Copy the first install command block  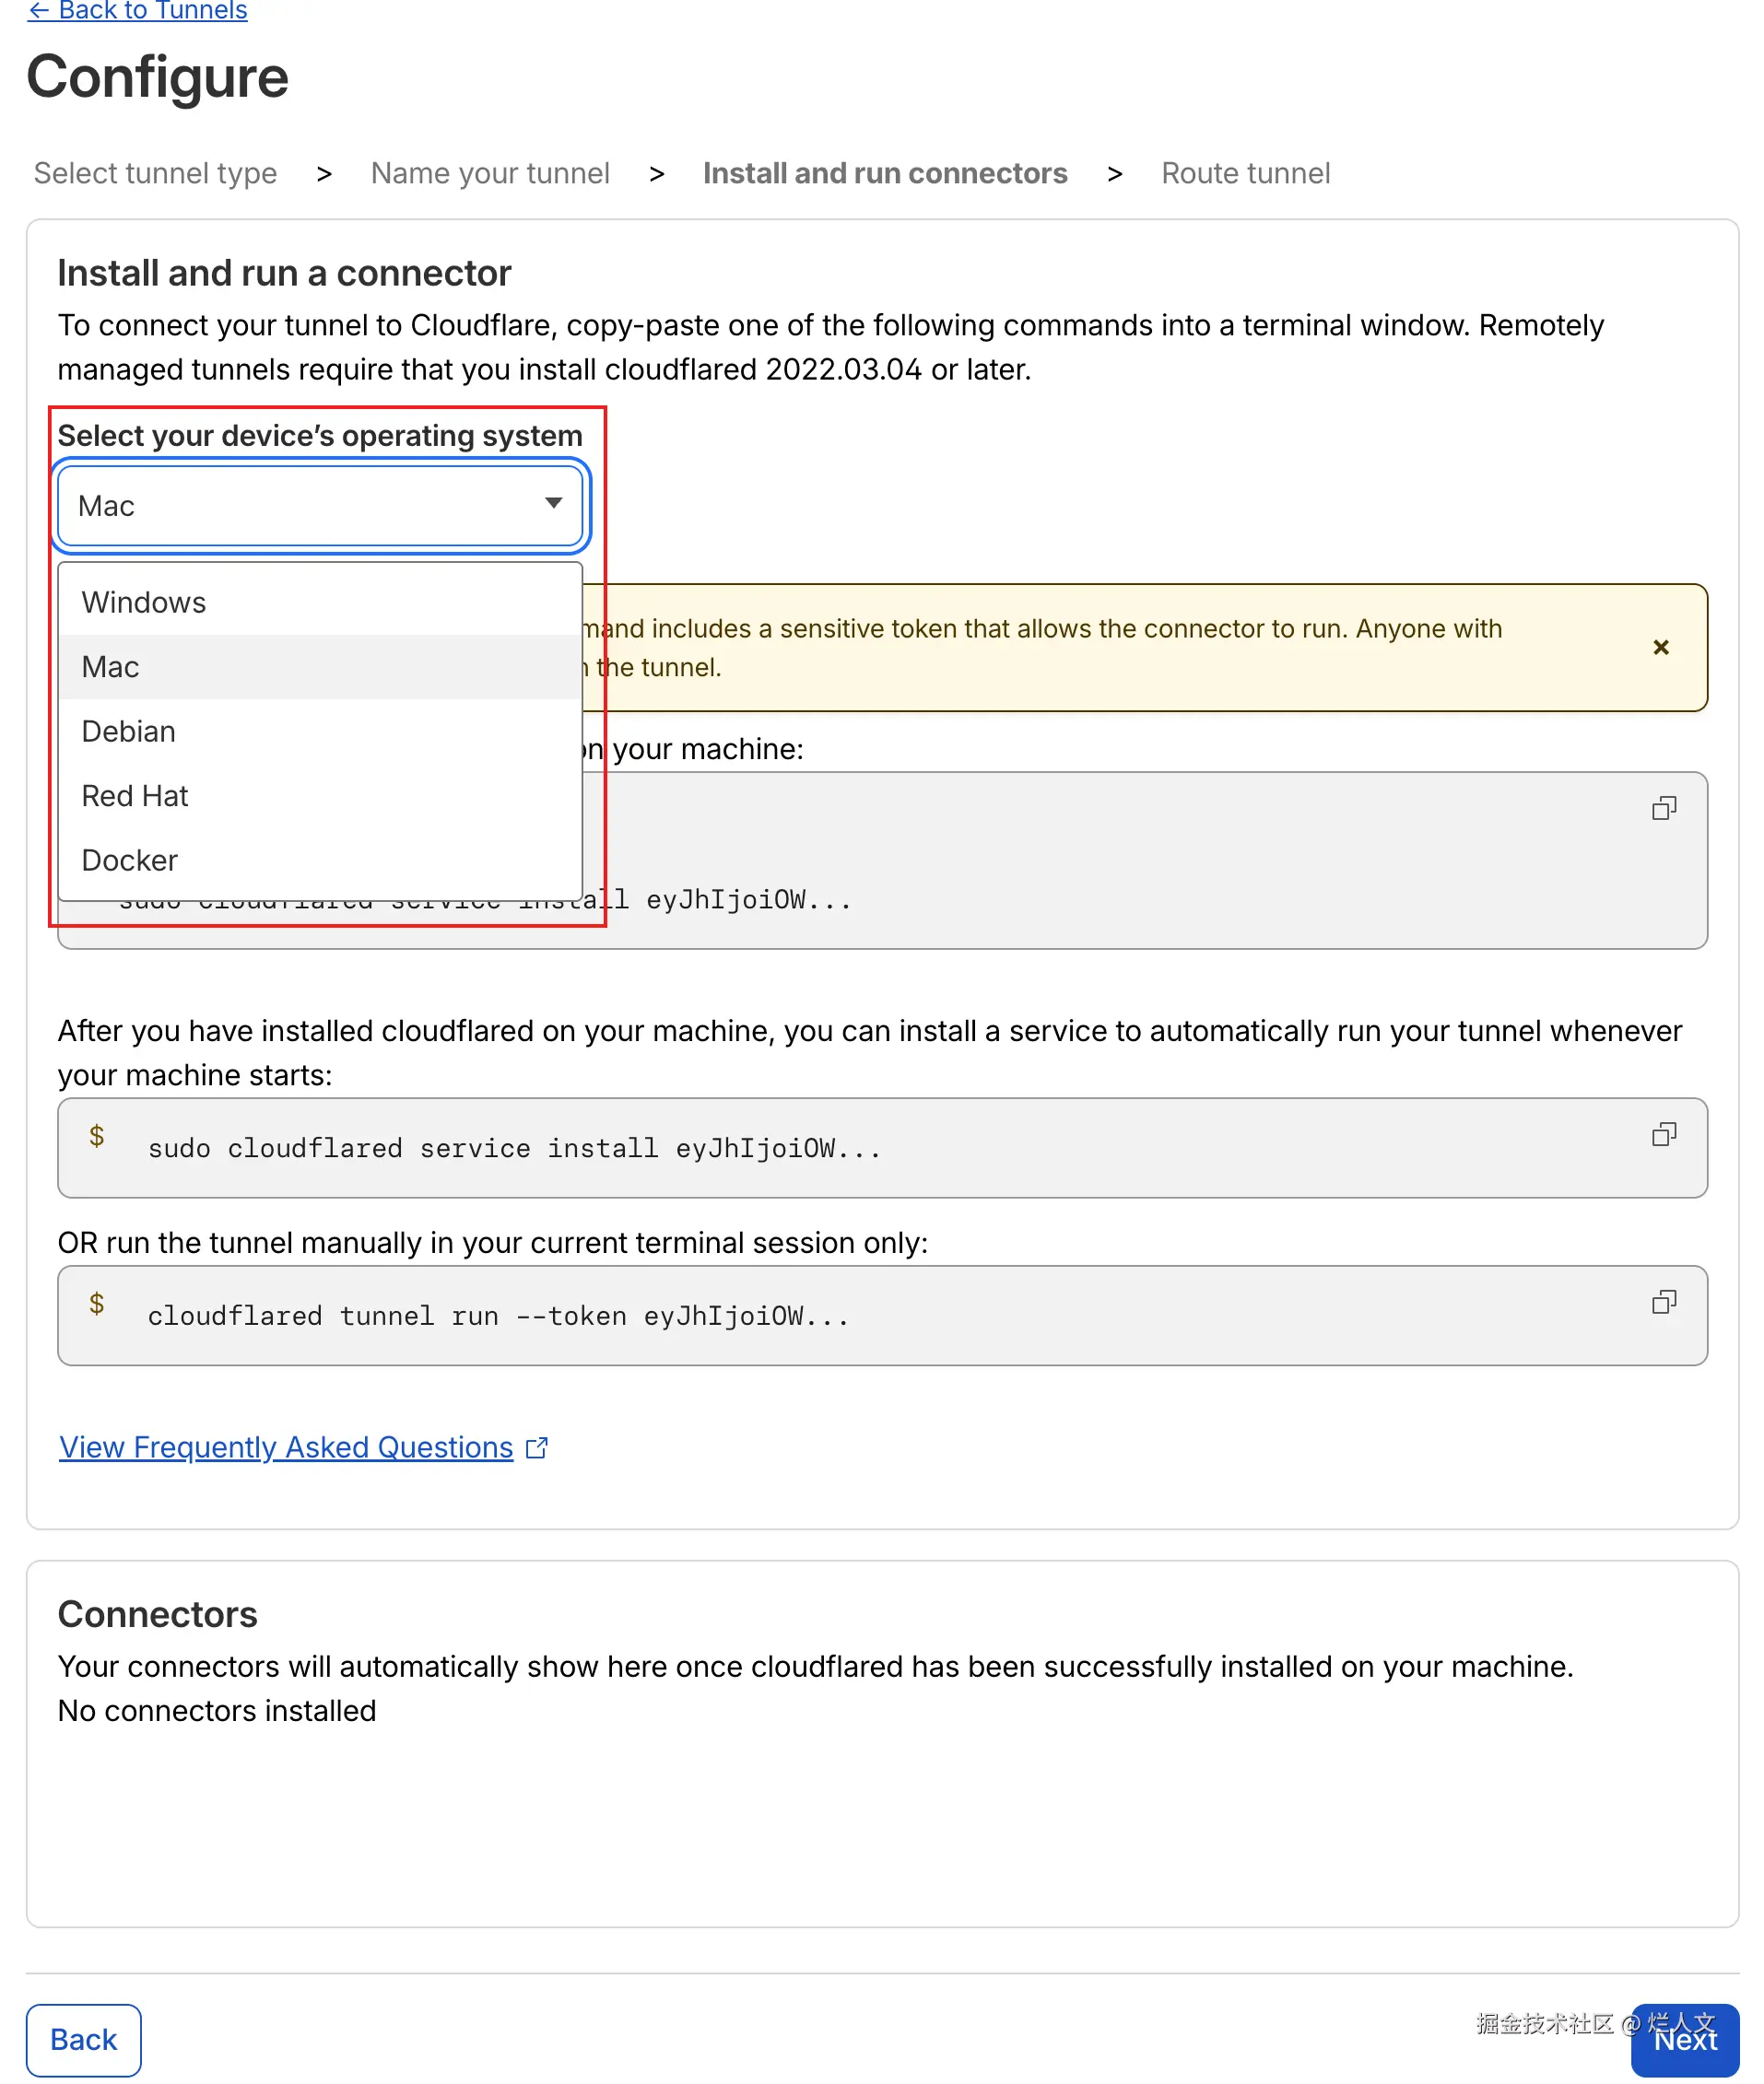[x=1663, y=808]
